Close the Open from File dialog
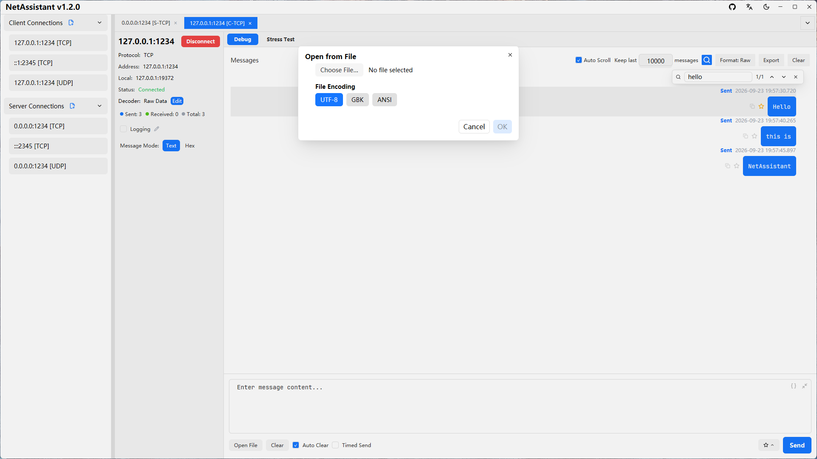The image size is (817, 459). pyautogui.click(x=510, y=55)
